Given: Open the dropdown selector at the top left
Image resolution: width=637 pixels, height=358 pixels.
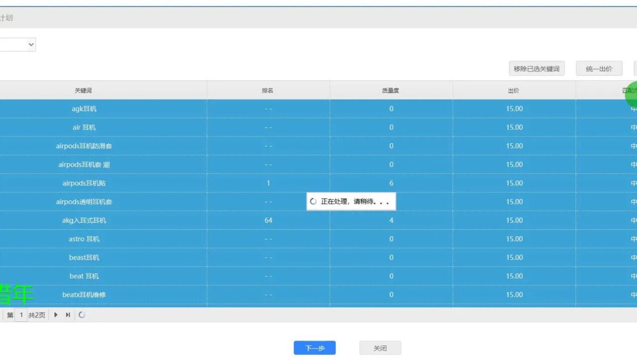Looking at the screenshot, I should pyautogui.click(x=18, y=44).
